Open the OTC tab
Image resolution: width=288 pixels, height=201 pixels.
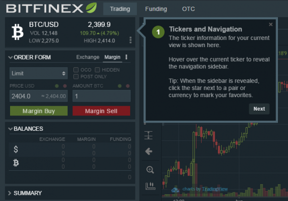pyautogui.click(x=188, y=9)
